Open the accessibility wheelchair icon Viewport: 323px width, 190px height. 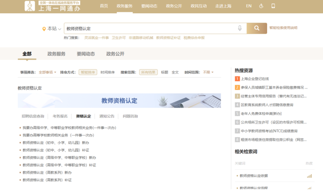click(x=261, y=6)
